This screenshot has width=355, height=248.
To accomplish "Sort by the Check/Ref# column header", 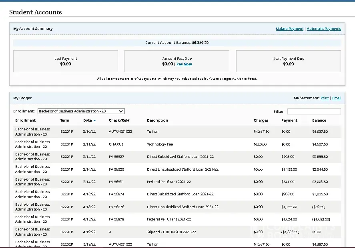I will tap(119, 120).
